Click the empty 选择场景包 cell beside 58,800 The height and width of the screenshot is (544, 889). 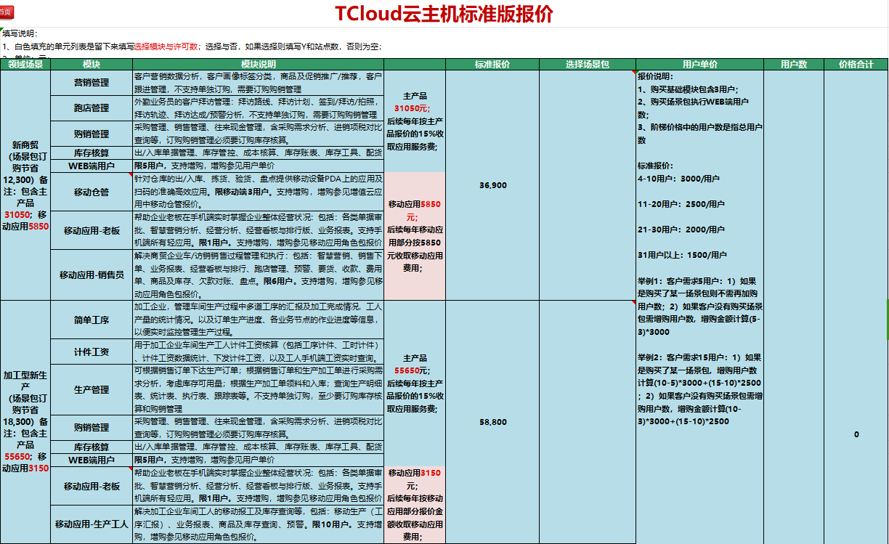pyautogui.click(x=588, y=421)
